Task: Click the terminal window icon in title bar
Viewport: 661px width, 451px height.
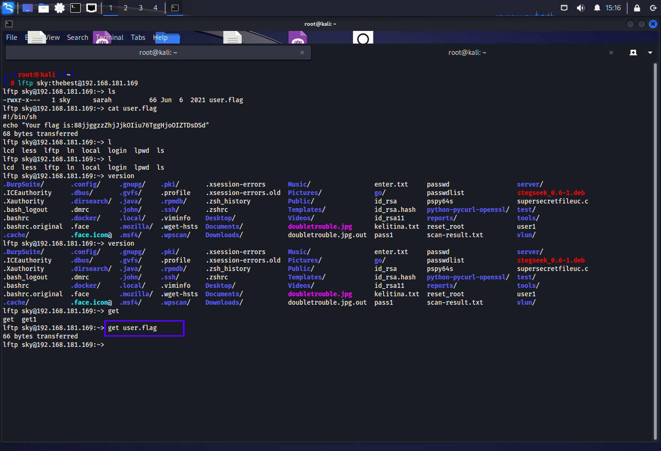Action: (9, 24)
